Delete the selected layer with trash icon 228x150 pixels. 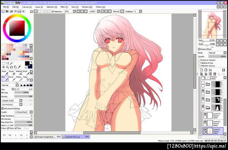click(215, 74)
